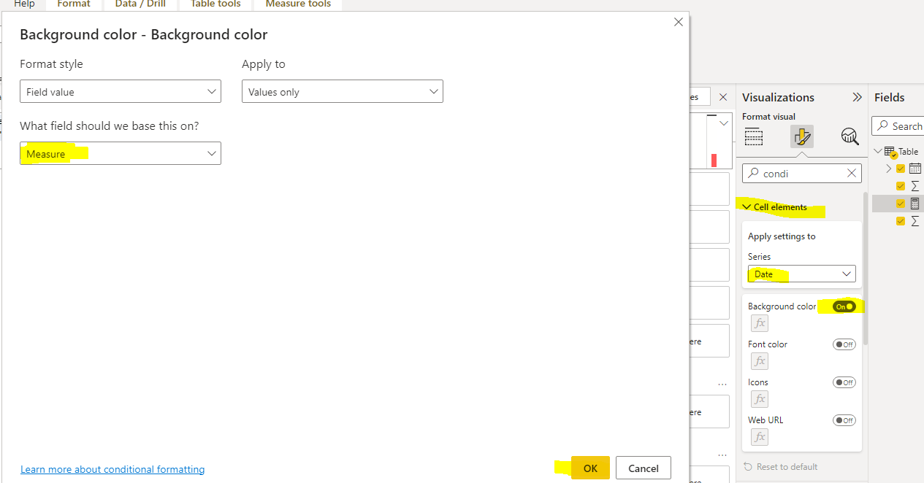Open the Data / Drill tab
924x483 pixels.
point(140,4)
